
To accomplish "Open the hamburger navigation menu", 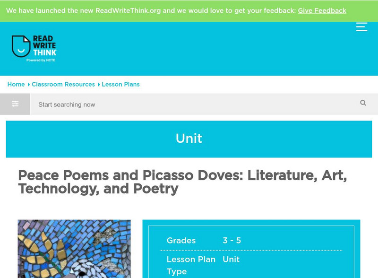I will 361,27.
